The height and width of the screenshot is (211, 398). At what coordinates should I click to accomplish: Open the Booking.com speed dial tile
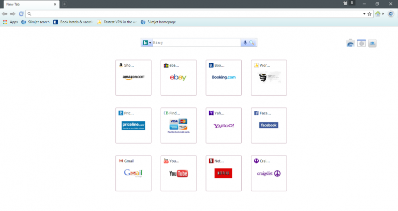click(x=223, y=78)
